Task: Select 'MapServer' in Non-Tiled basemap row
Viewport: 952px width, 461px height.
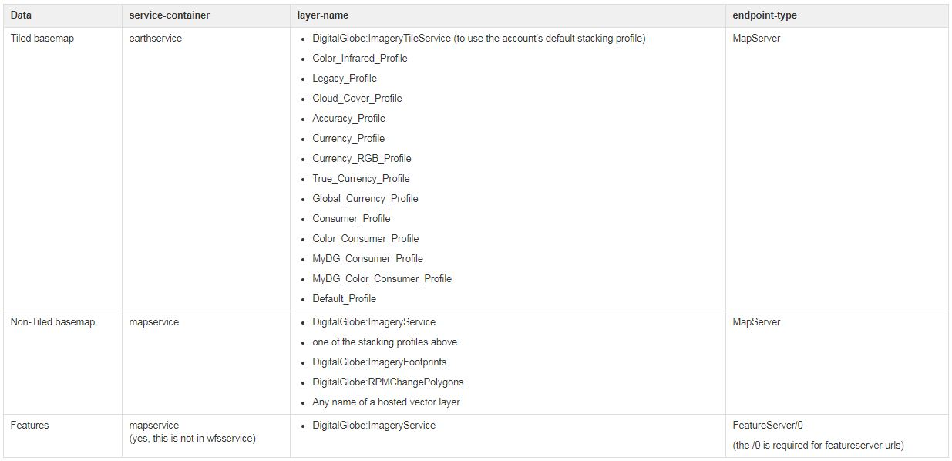Action: [x=756, y=322]
